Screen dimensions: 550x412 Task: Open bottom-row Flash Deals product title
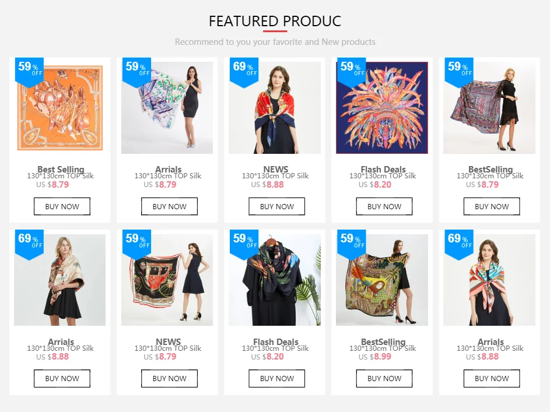pos(276,341)
